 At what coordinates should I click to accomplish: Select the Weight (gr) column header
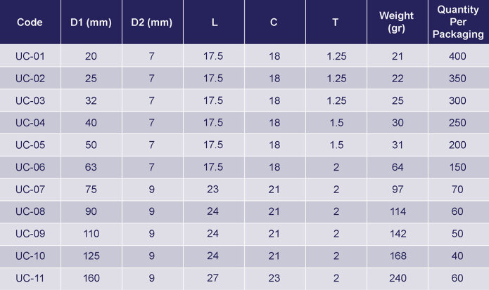397,22
